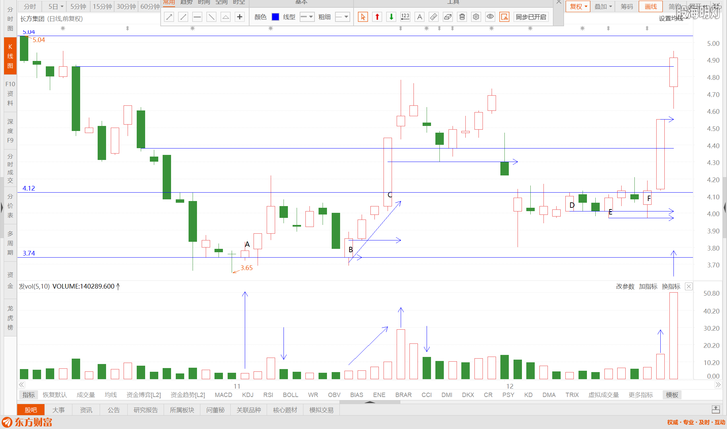Select the eraser tool
Image resolution: width=727 pixels, height=429 pixels.
coord(448,17)
